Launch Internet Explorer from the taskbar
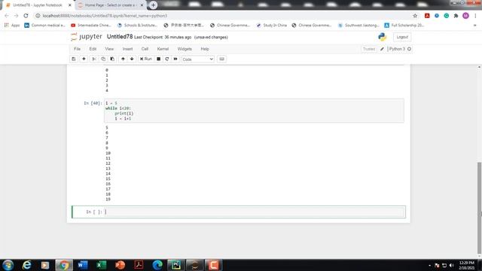Screen dimensions: 482x271 point(27,265)
